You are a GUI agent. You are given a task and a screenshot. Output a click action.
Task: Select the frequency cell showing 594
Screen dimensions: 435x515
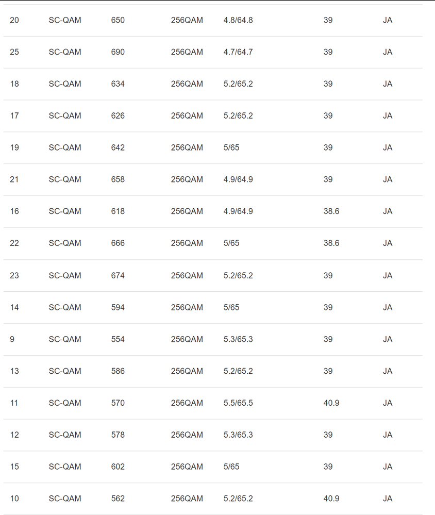pyautogui.click(x=118, y=308)
